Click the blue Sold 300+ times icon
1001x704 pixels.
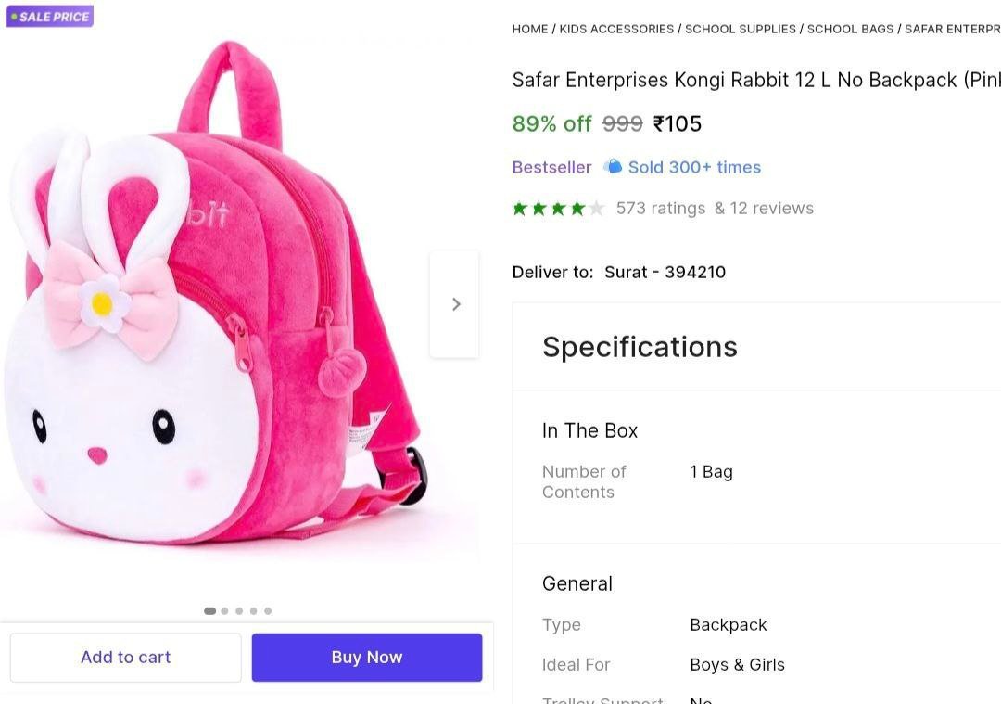tap(613, 167)
